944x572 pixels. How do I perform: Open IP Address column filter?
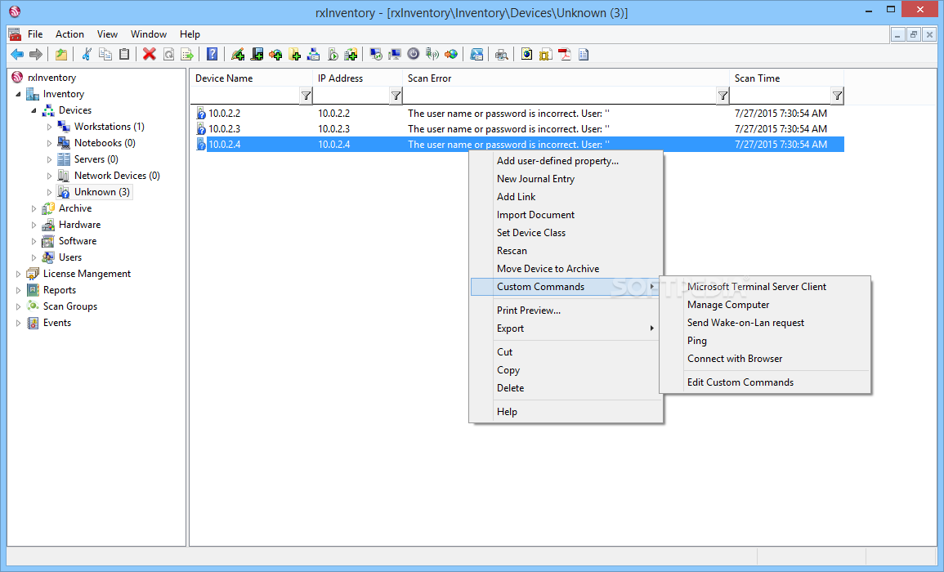(396, 96)
